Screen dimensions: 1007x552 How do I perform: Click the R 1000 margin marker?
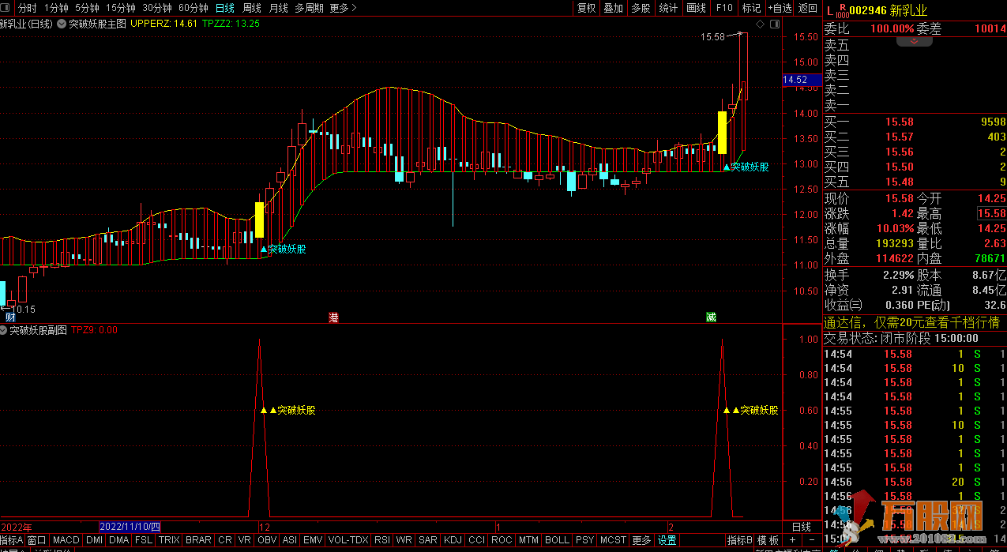[x=842, y=10]
